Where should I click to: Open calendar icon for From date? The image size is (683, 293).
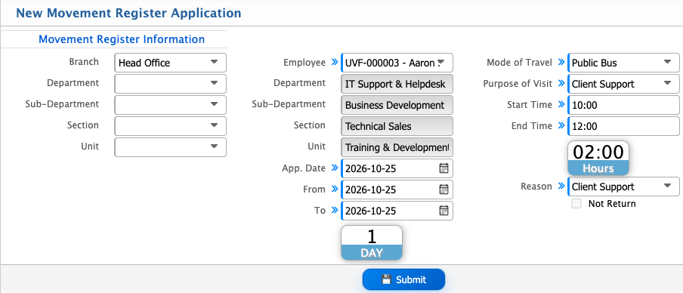click(x=443, y=190)
